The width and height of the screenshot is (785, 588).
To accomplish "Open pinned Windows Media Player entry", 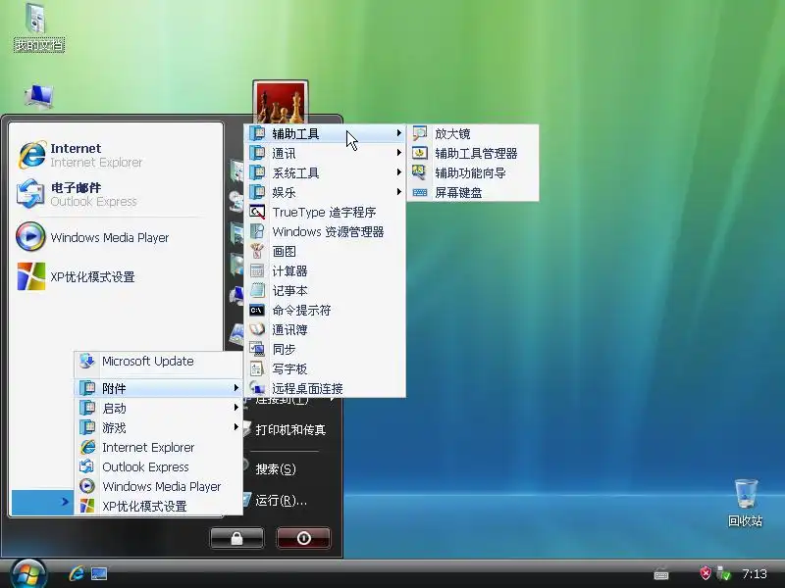I will [116, 237].
